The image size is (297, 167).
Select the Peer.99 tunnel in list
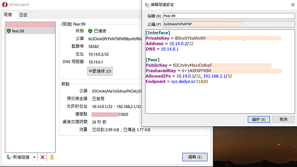pos(30,31)
